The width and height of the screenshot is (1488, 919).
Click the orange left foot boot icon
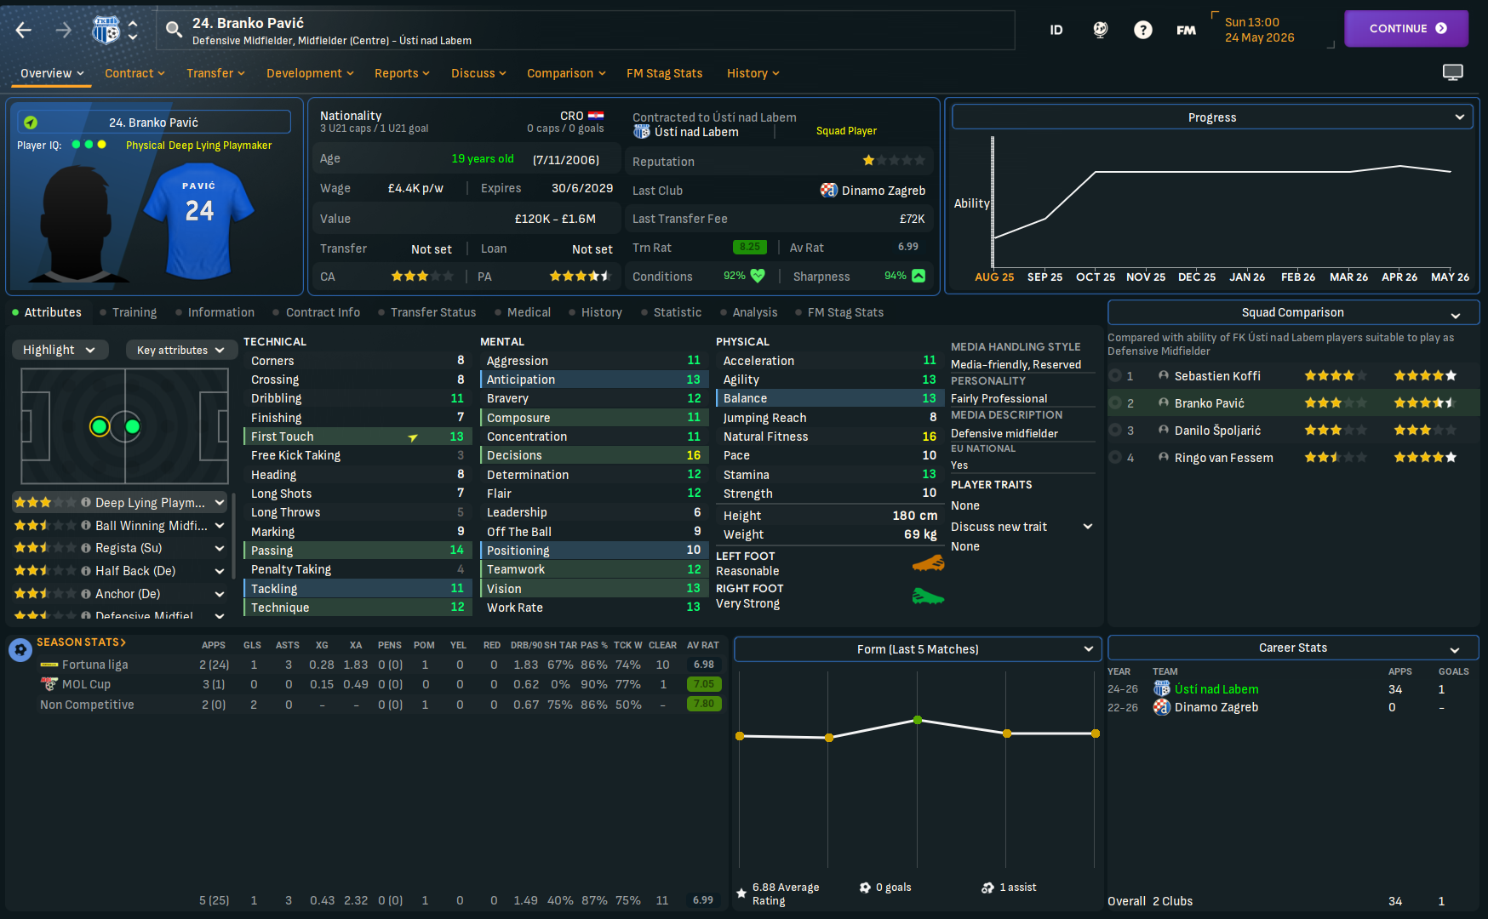928,563
